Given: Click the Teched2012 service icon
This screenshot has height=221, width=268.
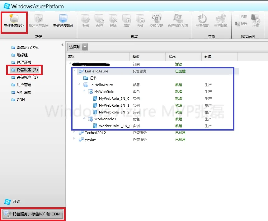Looking at the screenshot, I should [81, 133].
